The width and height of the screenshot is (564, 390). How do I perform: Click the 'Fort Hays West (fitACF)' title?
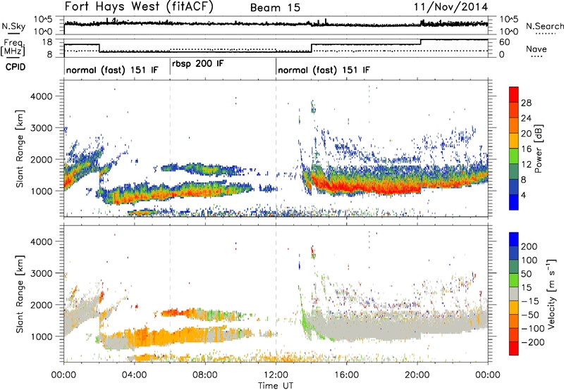click(139, 6)
